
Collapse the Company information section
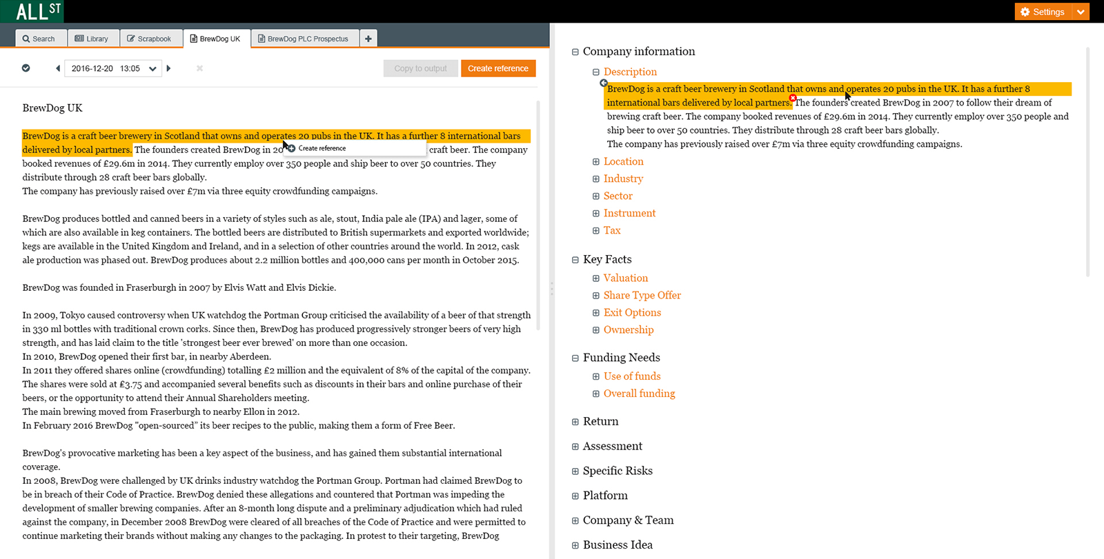(575, 52)
